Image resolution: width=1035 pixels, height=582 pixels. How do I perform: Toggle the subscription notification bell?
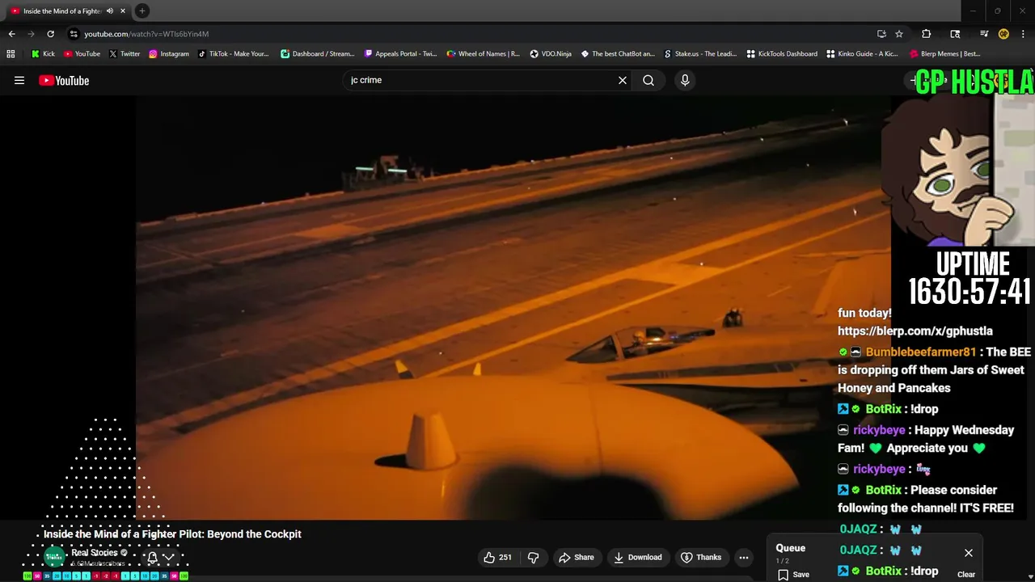(152, 557)
